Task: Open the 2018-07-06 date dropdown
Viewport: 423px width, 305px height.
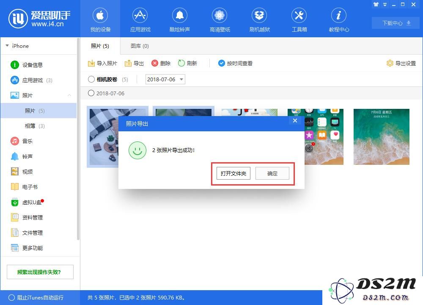Action: [x=165, y=79]
